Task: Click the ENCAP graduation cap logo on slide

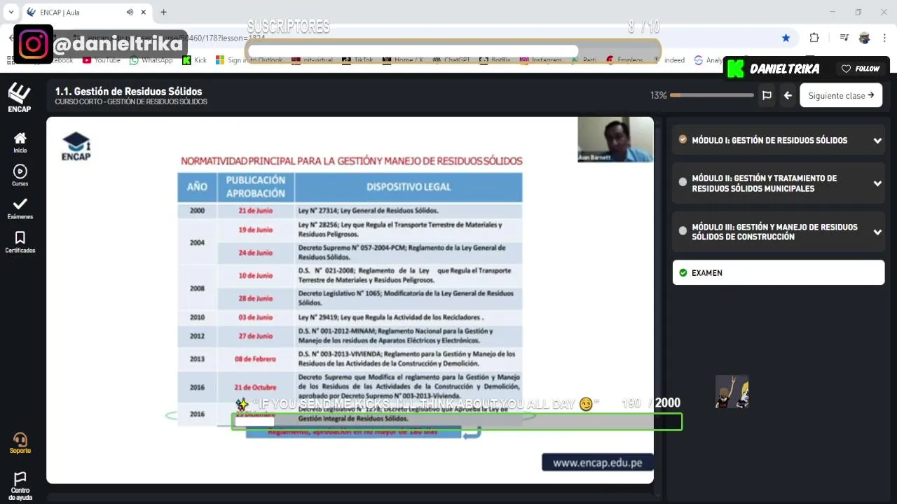Action: click(x=76, y=146)
